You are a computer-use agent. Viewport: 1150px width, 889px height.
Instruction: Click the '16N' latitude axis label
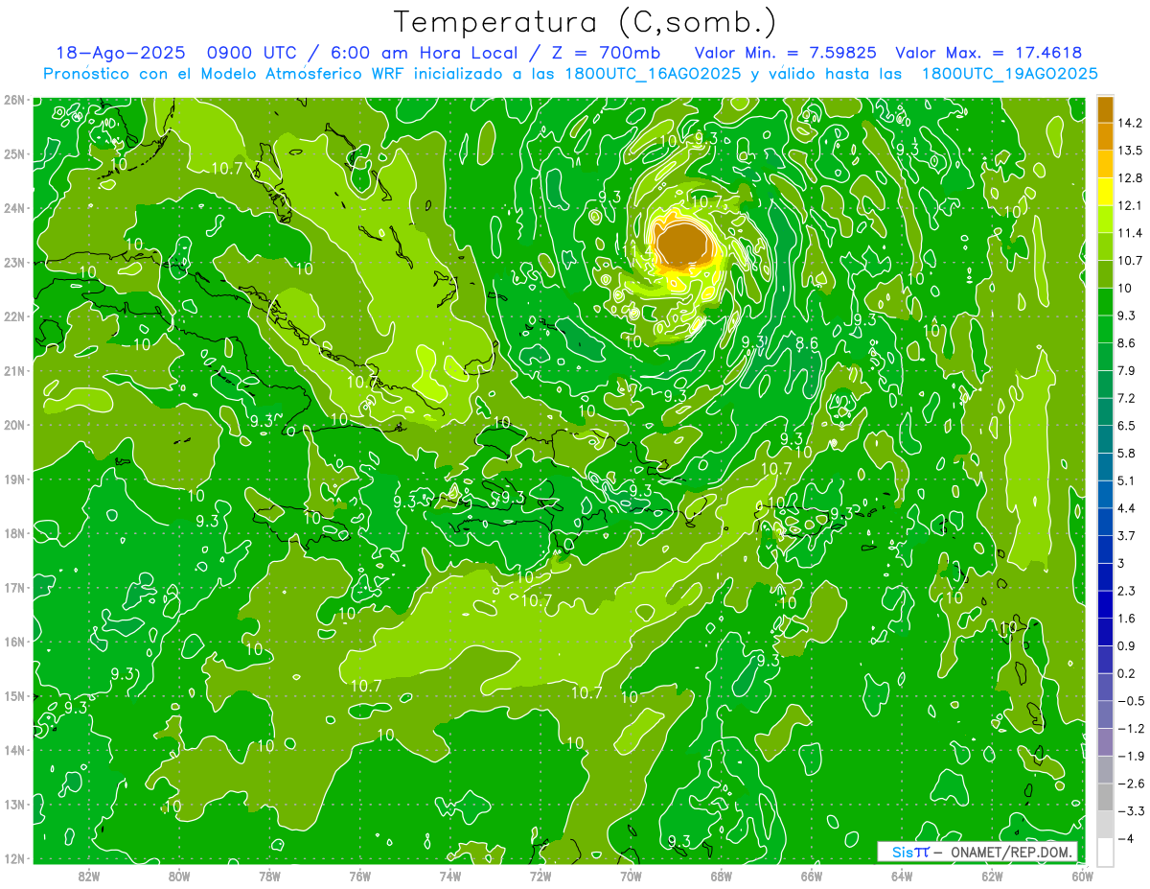[x=13, y=642]
